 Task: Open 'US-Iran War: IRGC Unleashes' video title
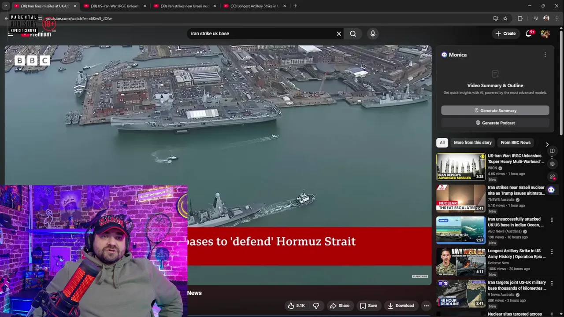click(516, 158)
